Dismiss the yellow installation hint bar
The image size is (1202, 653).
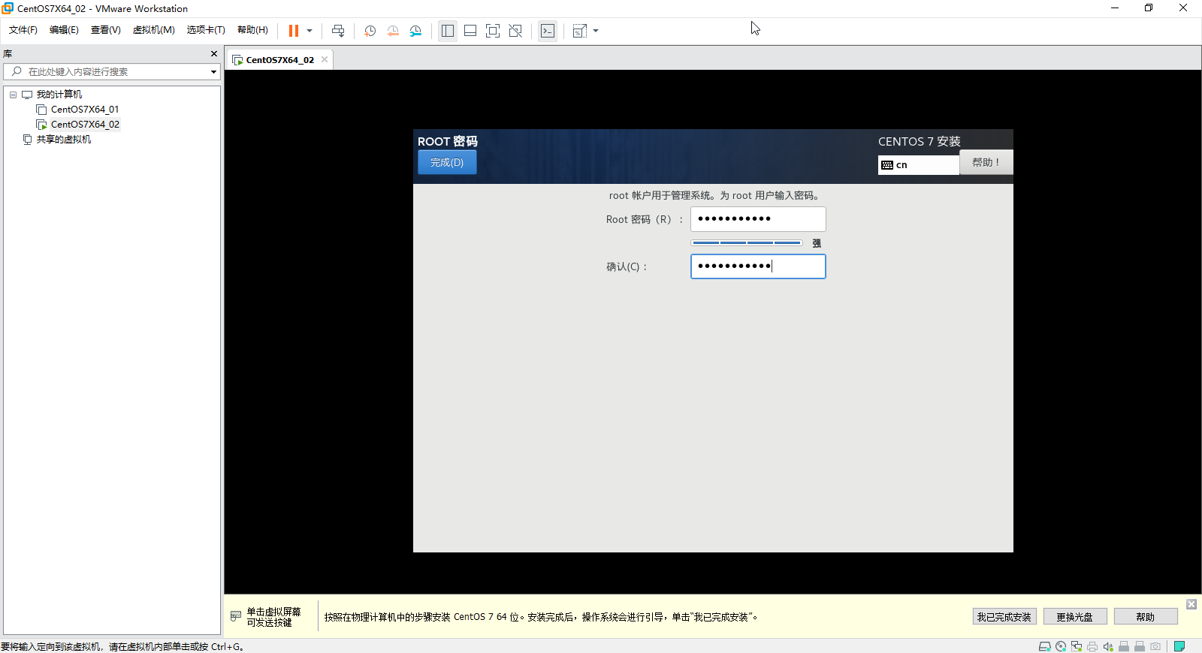pos(1191,604)
